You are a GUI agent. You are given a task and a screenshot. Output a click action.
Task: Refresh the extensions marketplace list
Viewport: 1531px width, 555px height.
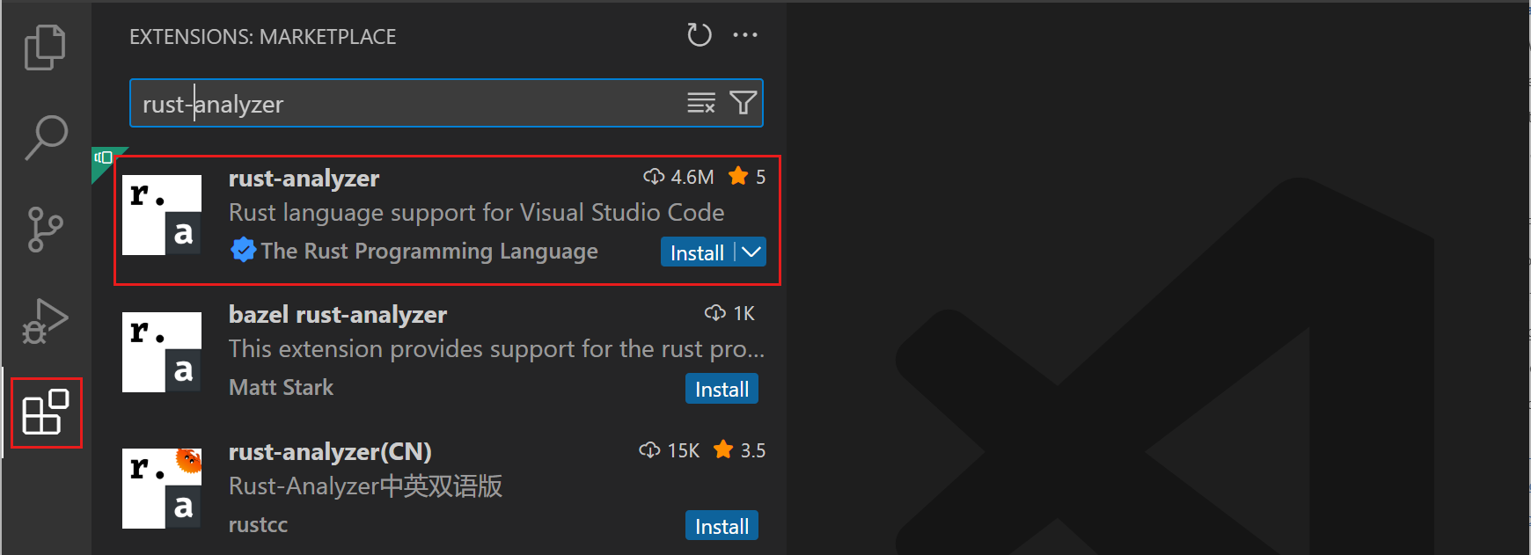[x=699, y=35]
